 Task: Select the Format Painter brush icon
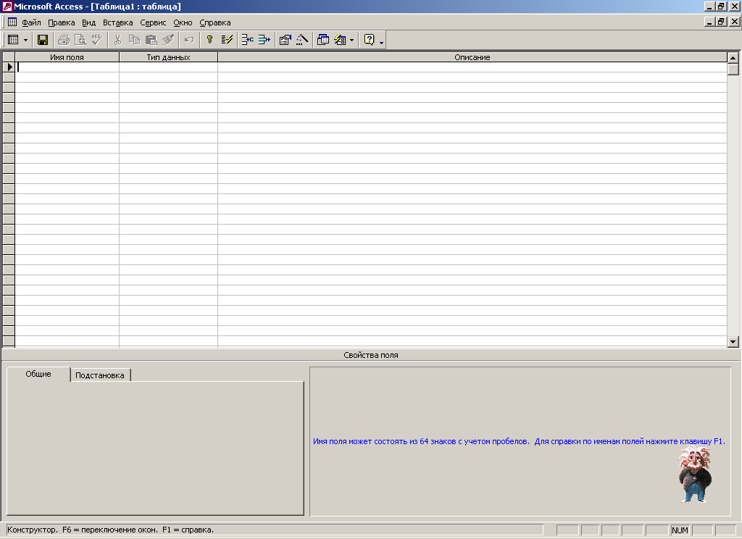coord(168,40)
